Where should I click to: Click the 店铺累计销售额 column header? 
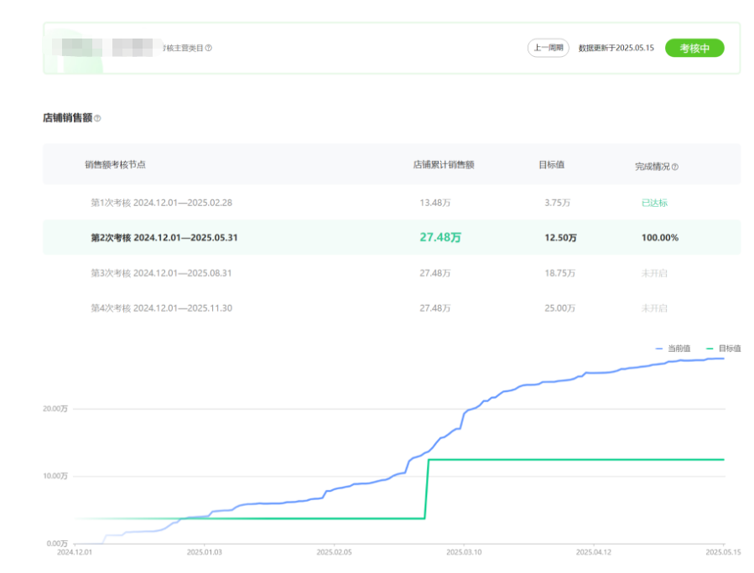click(444, 165)
